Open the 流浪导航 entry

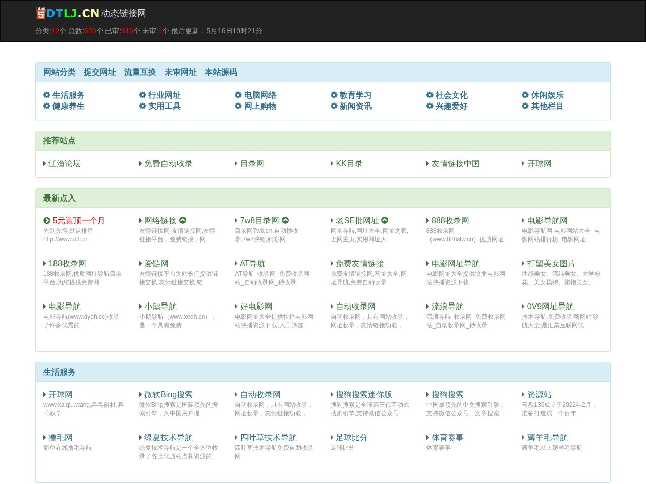point(448,306)
